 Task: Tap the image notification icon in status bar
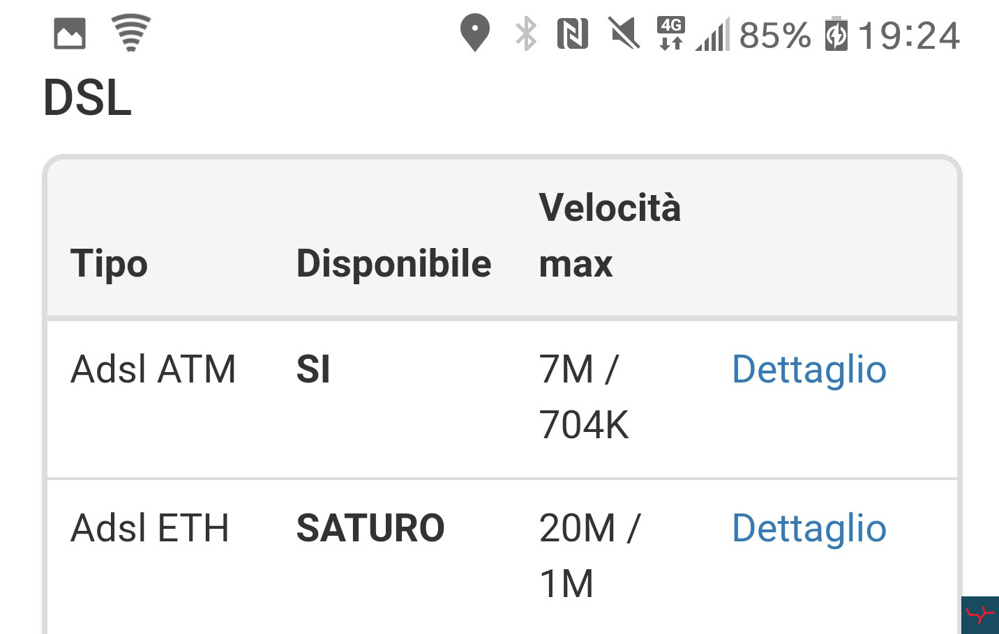pyautogui.click(x=70, y=33)
